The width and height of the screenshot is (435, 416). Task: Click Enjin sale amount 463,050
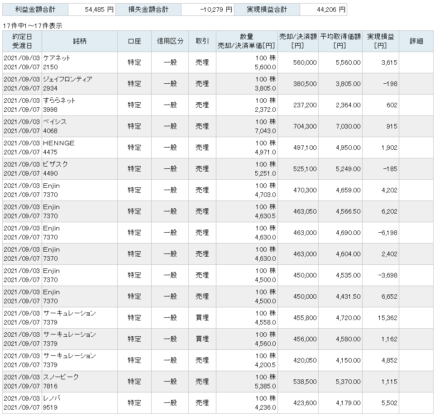point(305,211)
